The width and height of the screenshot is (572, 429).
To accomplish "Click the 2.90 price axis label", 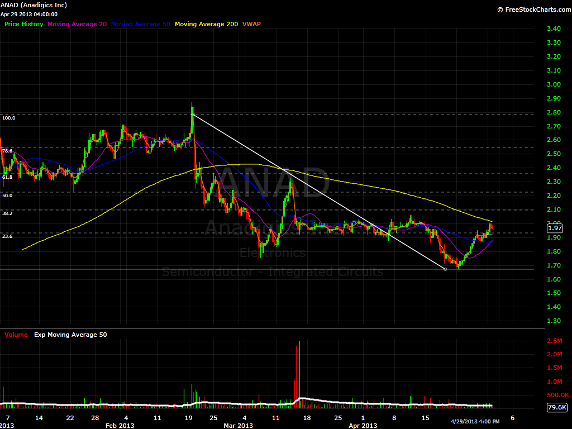I will point(554,98).
